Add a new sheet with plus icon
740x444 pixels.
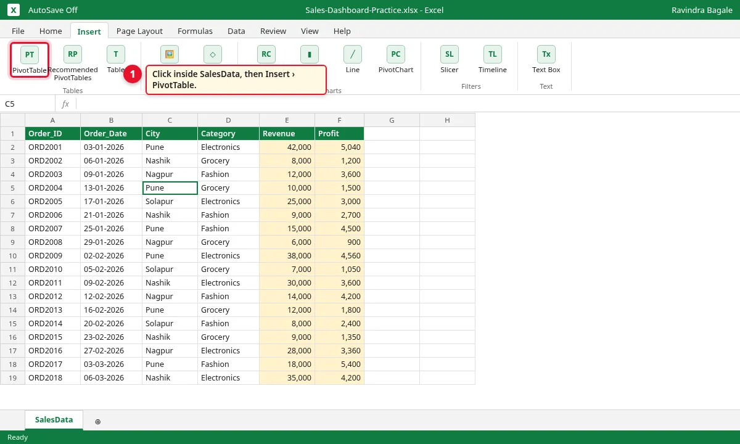pyautogui.click(x=97, y=421)
